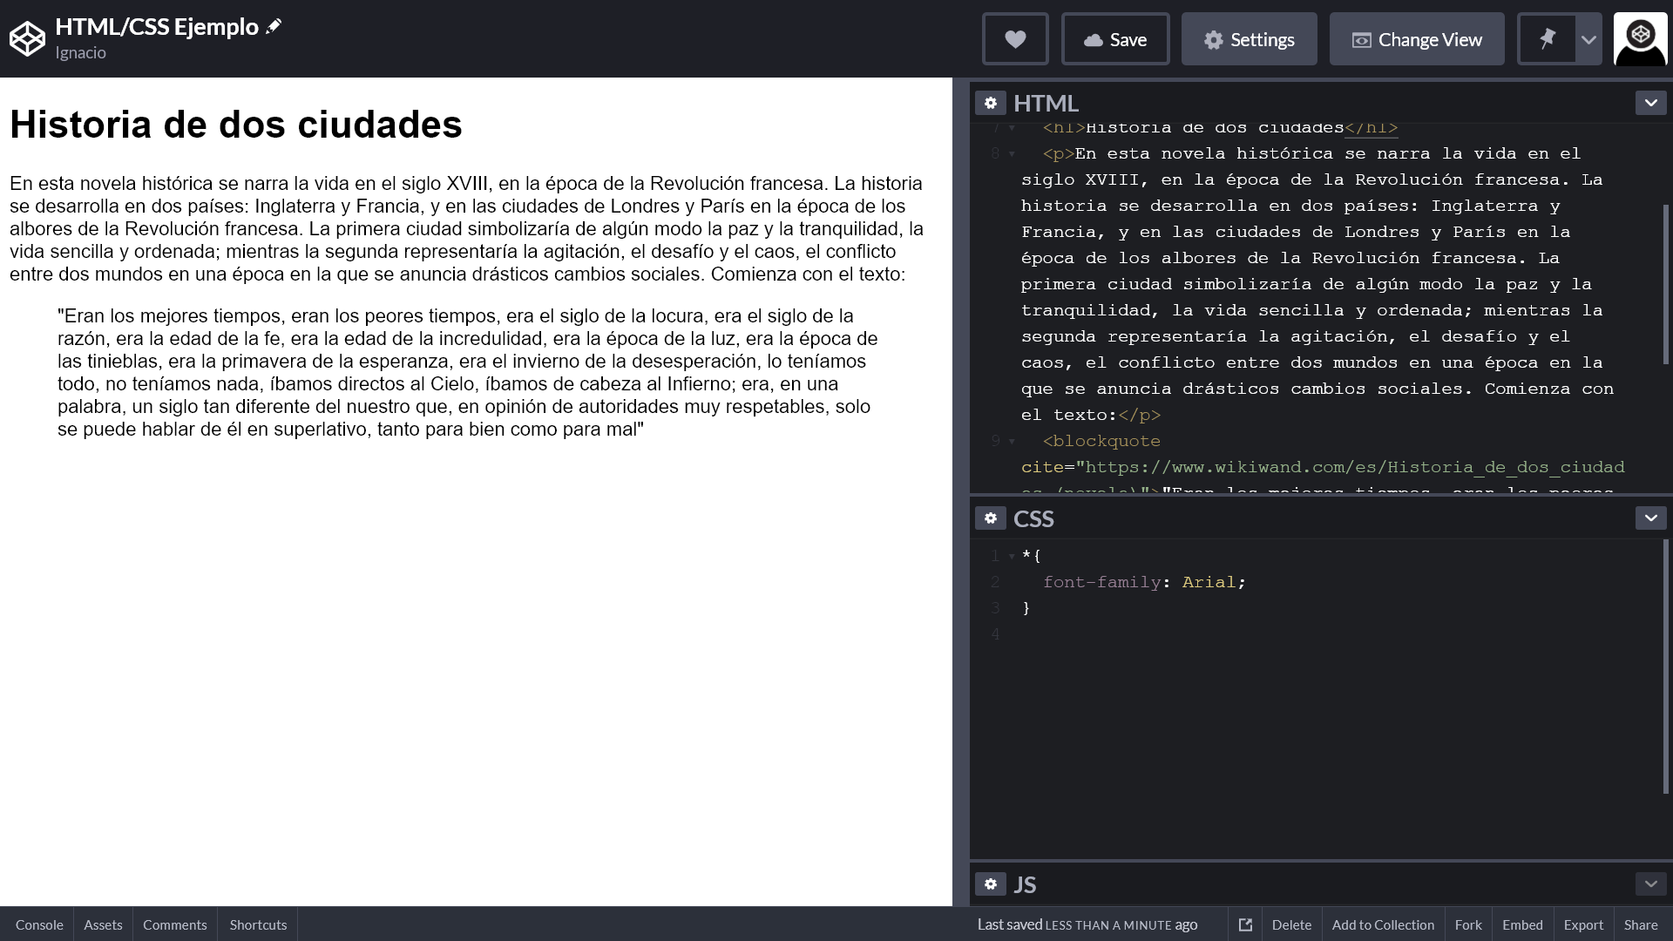Click the CodePen logo icon

point(27,39)
